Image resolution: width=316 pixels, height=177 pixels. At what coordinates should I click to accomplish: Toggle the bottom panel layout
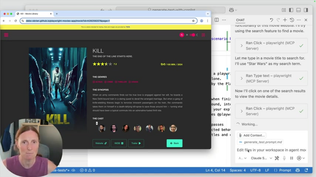[x=298, y=10]
